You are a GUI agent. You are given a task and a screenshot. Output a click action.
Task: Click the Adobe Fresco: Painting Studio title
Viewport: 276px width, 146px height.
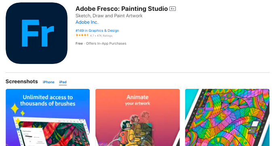pos(122,8)
